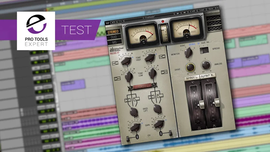This screenshot has height=152, width=270.
Task: Redo the last plugin change
Action: pos(120,21)
